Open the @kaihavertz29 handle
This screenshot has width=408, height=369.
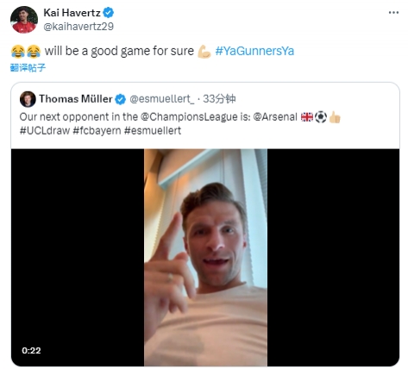coord(78,27)
